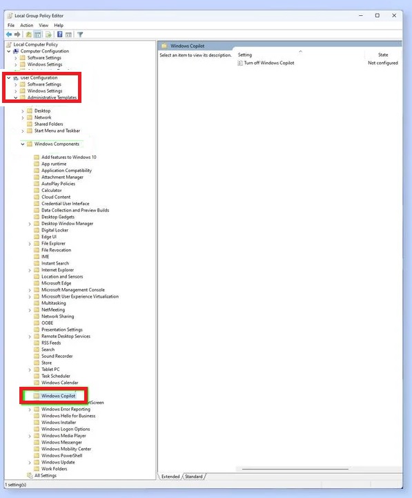Click the Not configured state cell
Screen dimensions: 412x498
click(383, 63)
